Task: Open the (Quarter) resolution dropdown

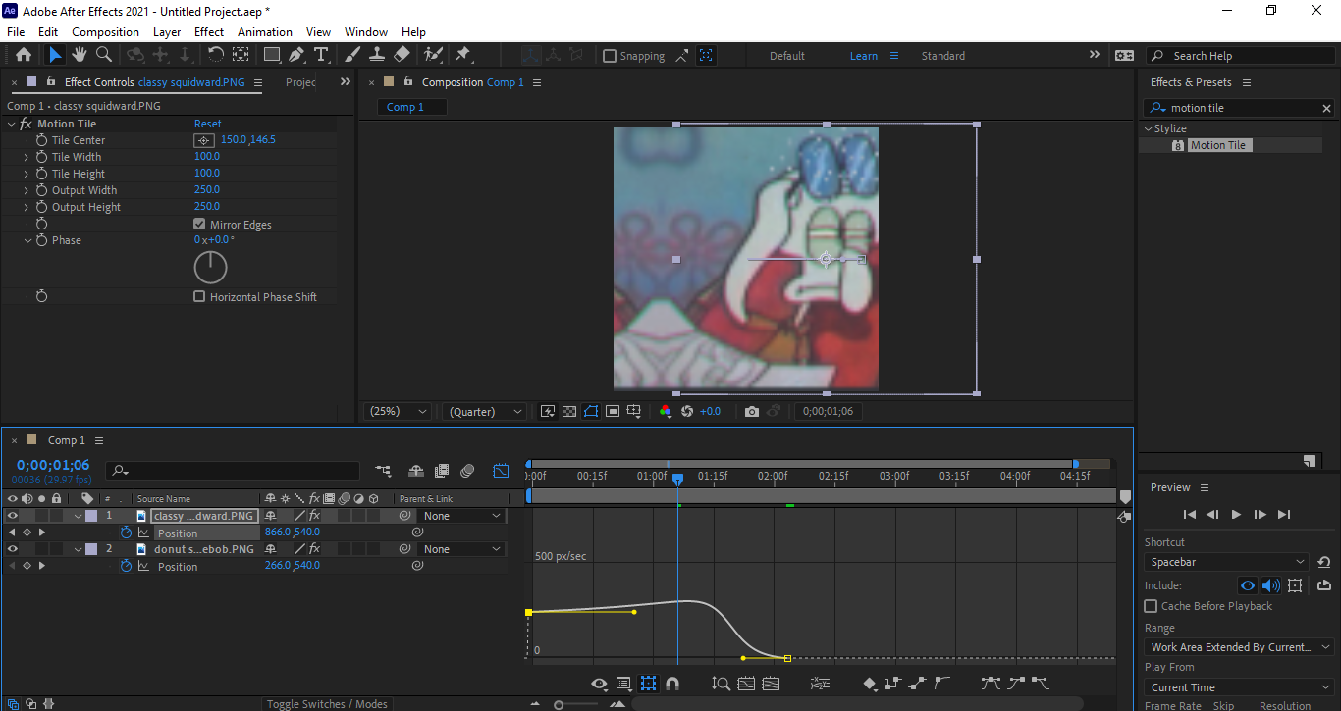Action: (484, 412)
